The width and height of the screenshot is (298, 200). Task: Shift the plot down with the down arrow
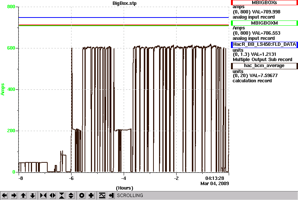point(32,196)
